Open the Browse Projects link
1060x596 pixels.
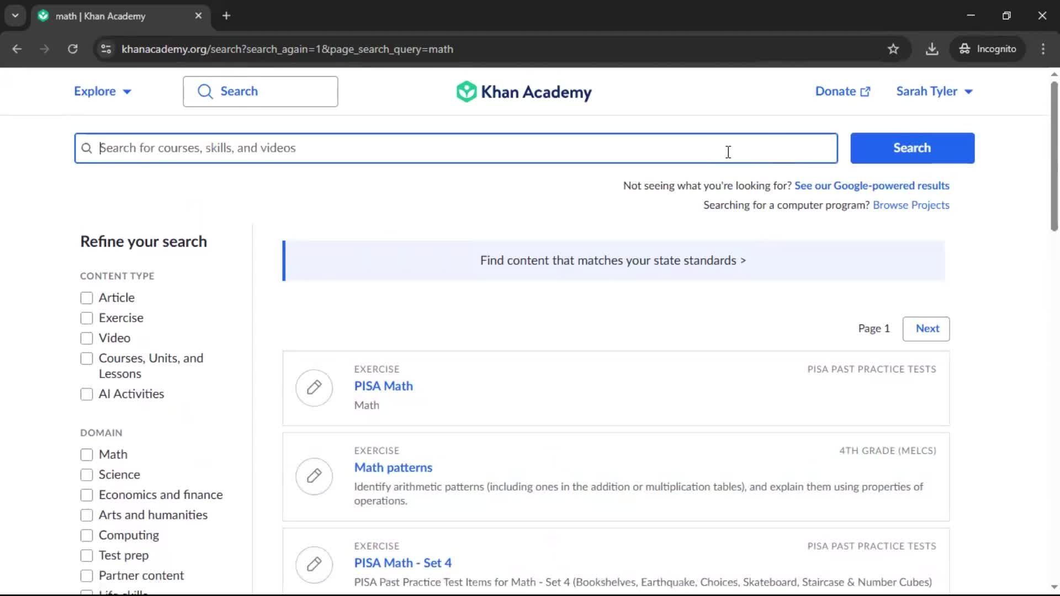(x=911, y=205)
